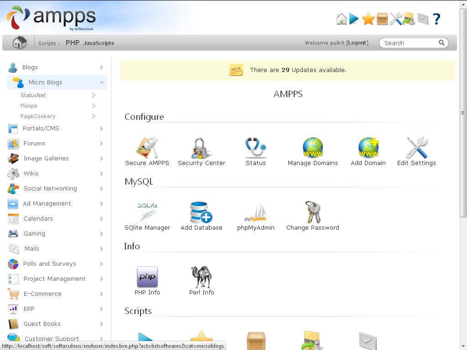Viewport: 467px width, 350px height.
Task: Open Secure AMPPS icon
Action: (x=147, y=148)
